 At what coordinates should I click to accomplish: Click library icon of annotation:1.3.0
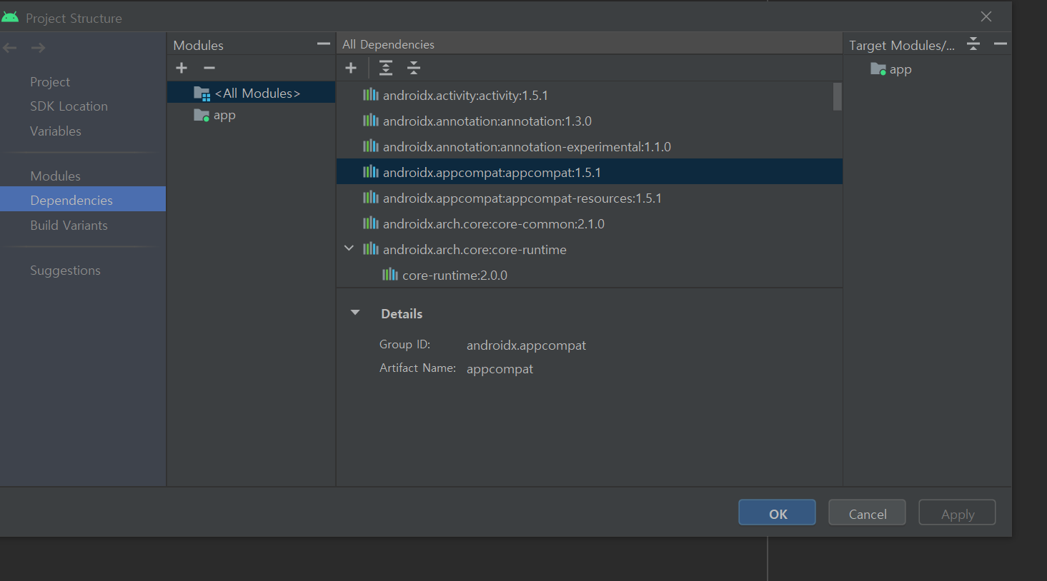coord(370,121)
